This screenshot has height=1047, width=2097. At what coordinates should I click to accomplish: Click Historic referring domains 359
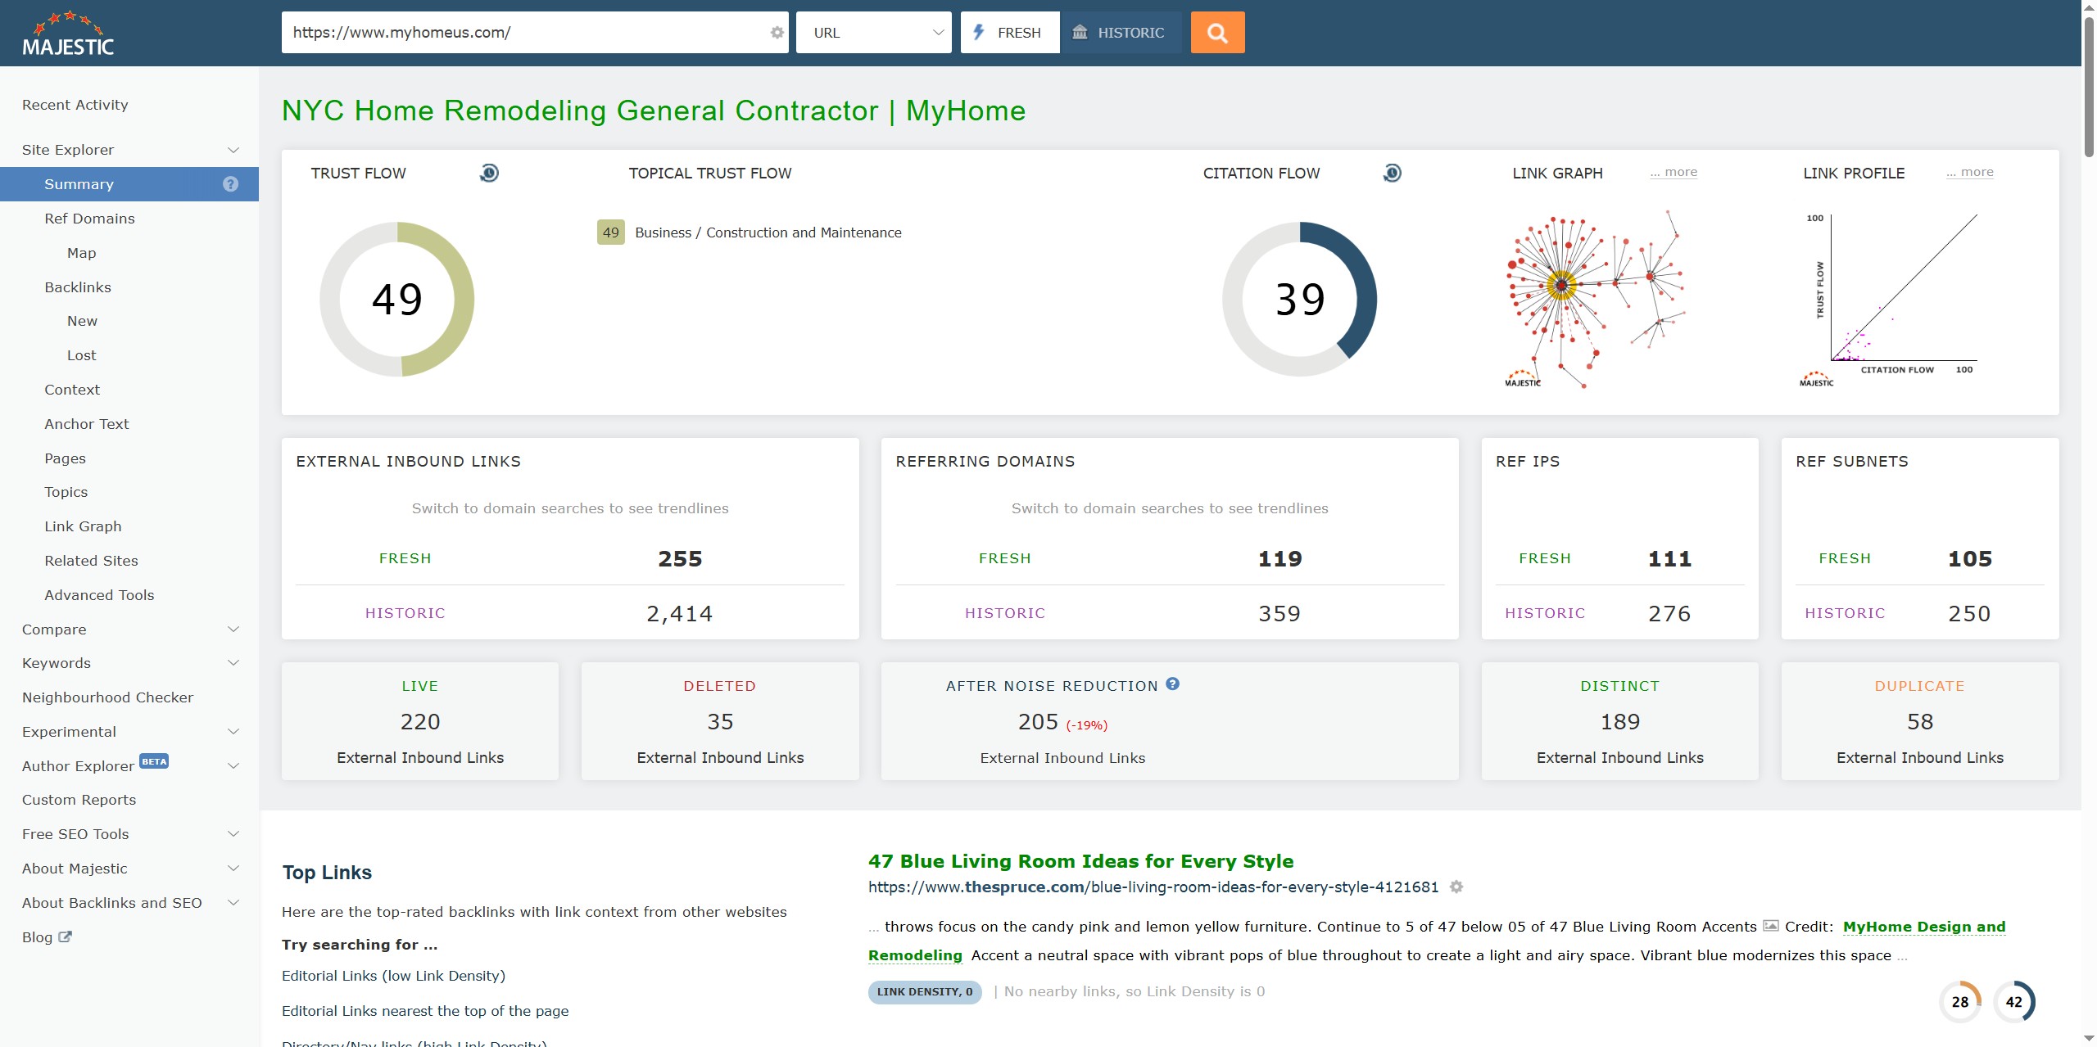1279,613
